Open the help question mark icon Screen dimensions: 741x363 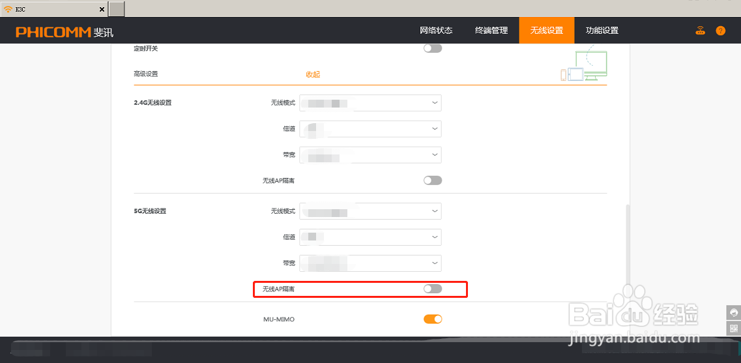coord(720,31)
